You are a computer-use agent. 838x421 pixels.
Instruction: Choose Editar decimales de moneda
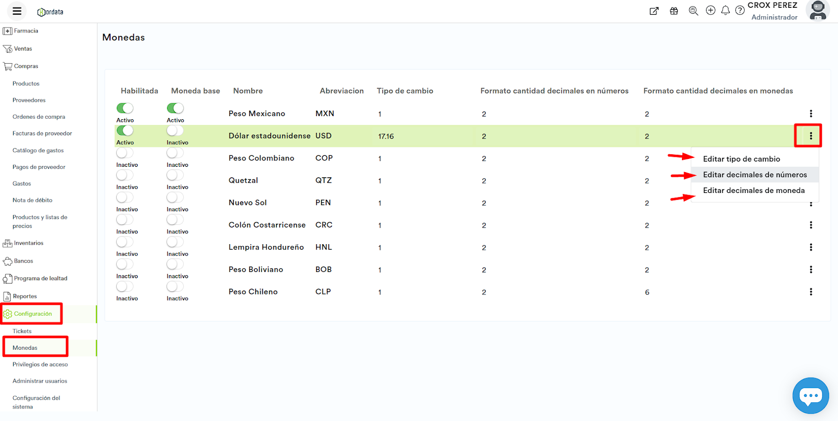(x=753, y=190)
